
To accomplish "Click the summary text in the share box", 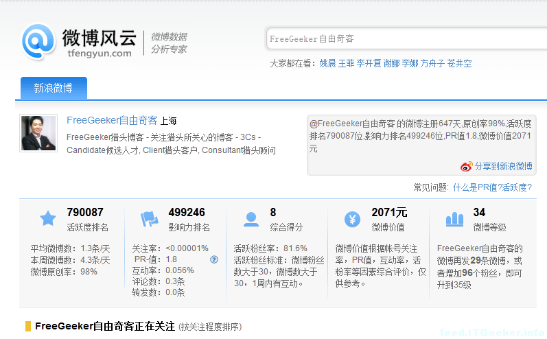I will (420, 136).
